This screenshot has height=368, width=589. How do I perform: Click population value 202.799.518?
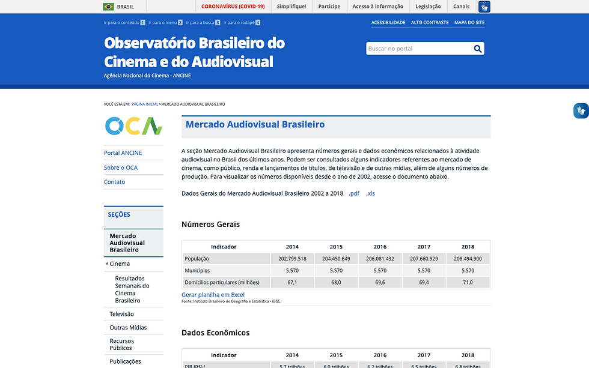pyautogui.click(x=292, y=259)
